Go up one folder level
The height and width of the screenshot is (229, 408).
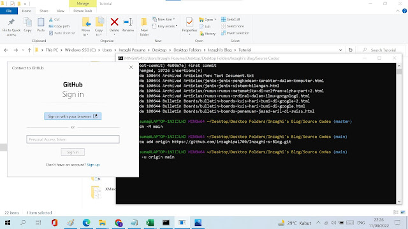pos(29,50)
